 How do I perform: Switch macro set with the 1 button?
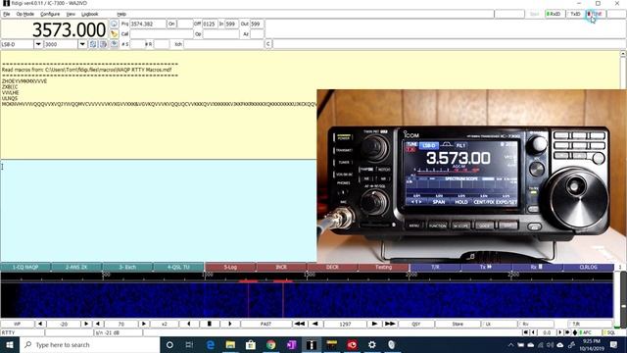620,267
